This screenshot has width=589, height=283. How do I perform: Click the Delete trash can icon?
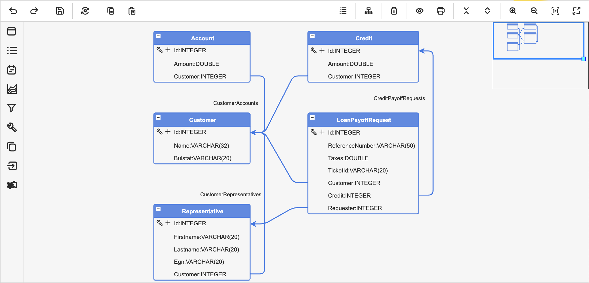394,11
